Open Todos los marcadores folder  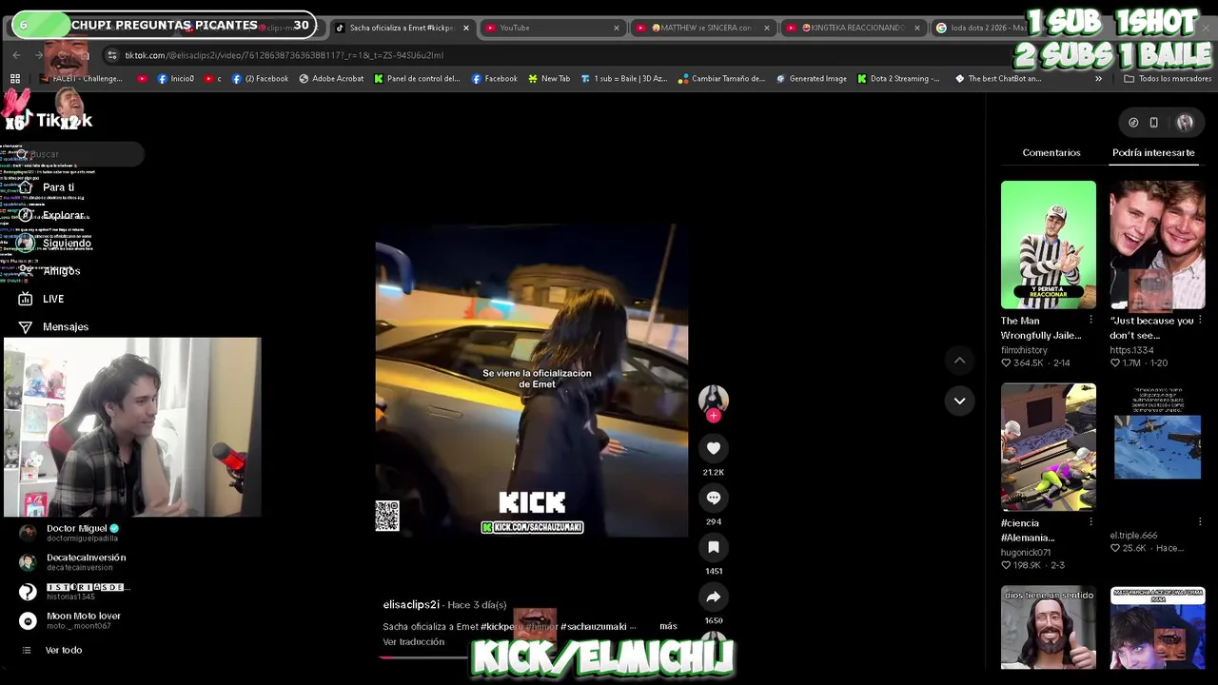point(1167,79)
